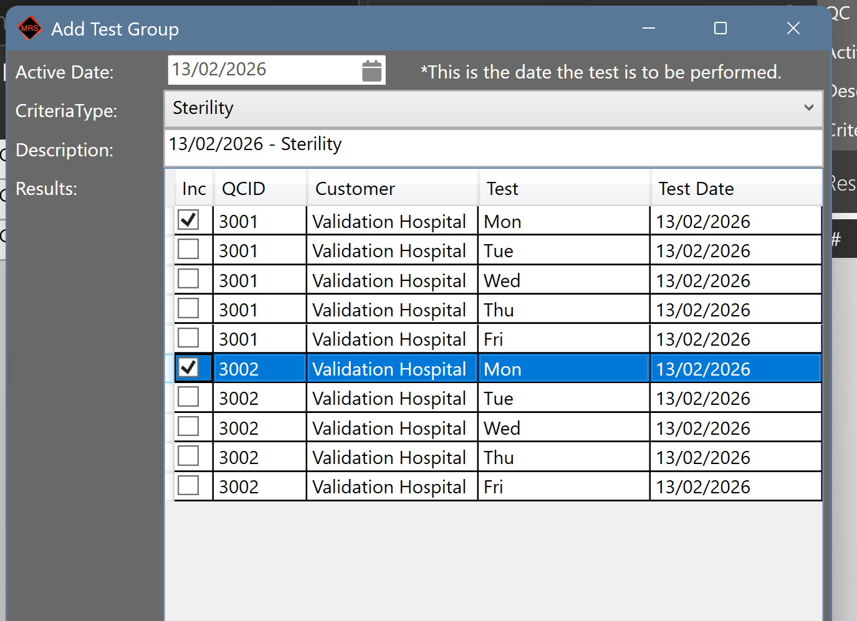Uncheck Inc for 3002 Mon row
Screen dimensions: 857x621
188,367
